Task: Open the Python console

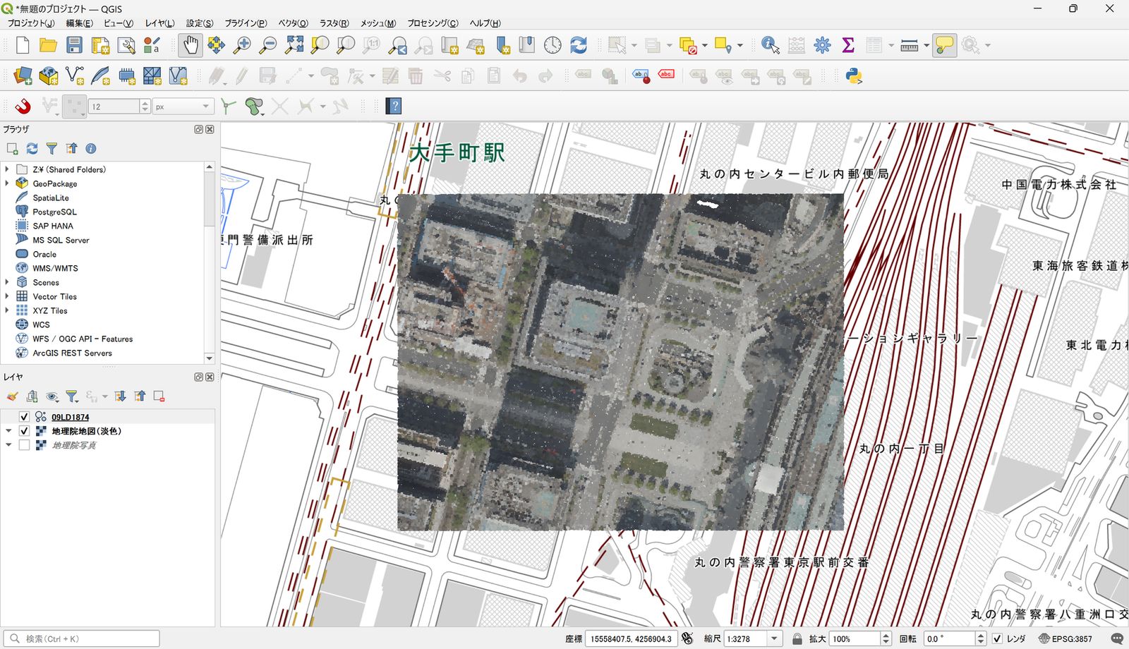Action: (854, 76)
